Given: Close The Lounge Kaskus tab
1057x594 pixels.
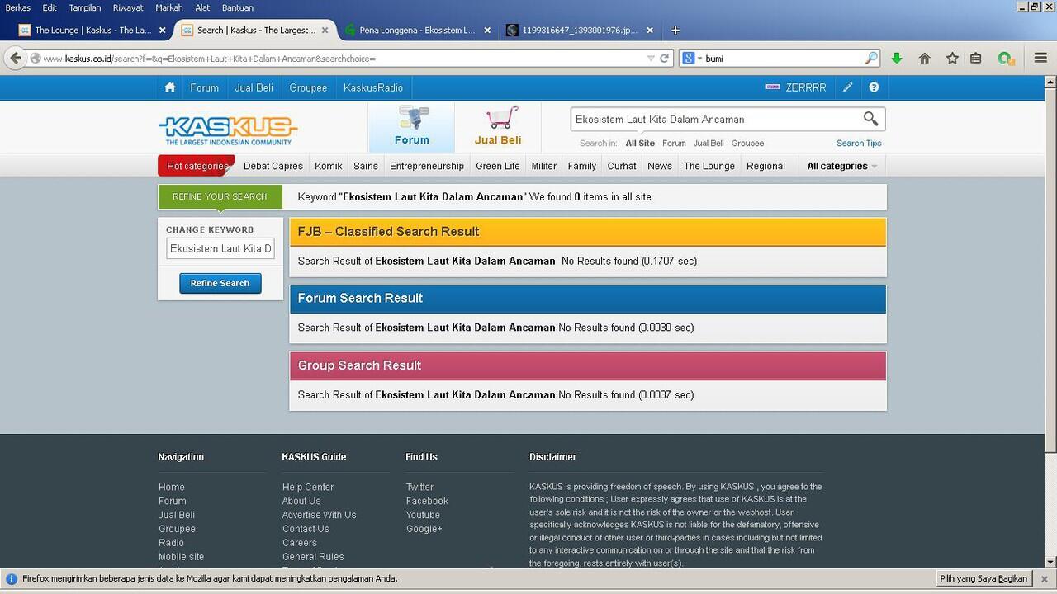Looking at the screenshot, I should [162, 31].
